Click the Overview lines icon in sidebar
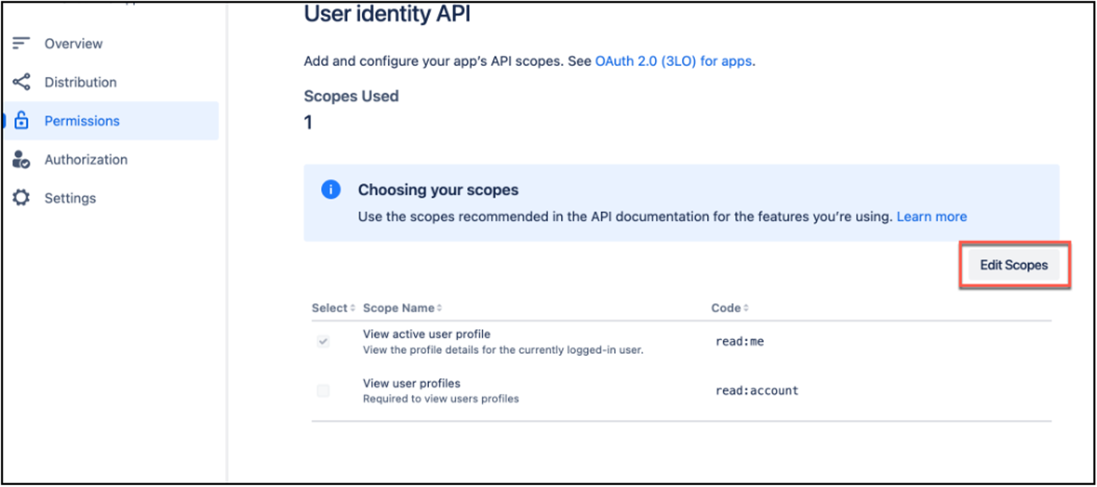Viewport: 1097px width, 487px height. pyautogui.click(x=21, y=43)
